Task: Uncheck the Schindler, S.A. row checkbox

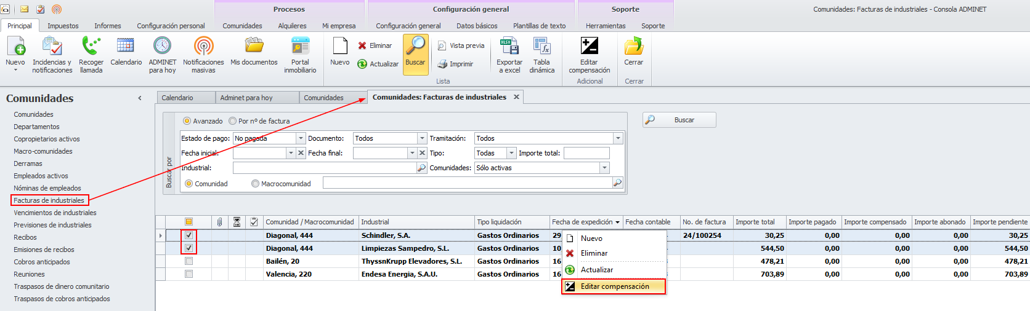Action: point(189,235)
